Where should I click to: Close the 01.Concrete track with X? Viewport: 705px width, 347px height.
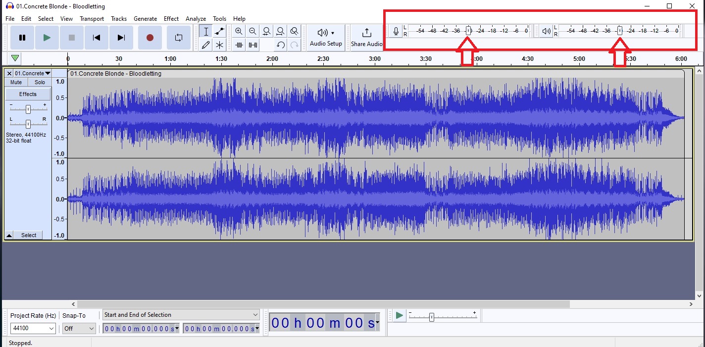coord(9,73)
